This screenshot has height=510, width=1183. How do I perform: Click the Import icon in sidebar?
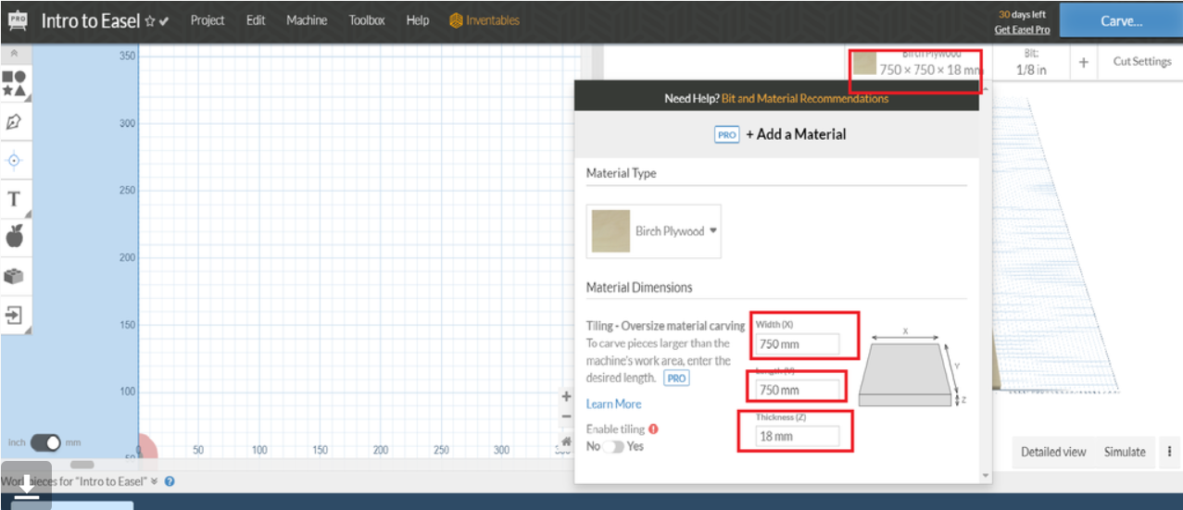(14, 315)
